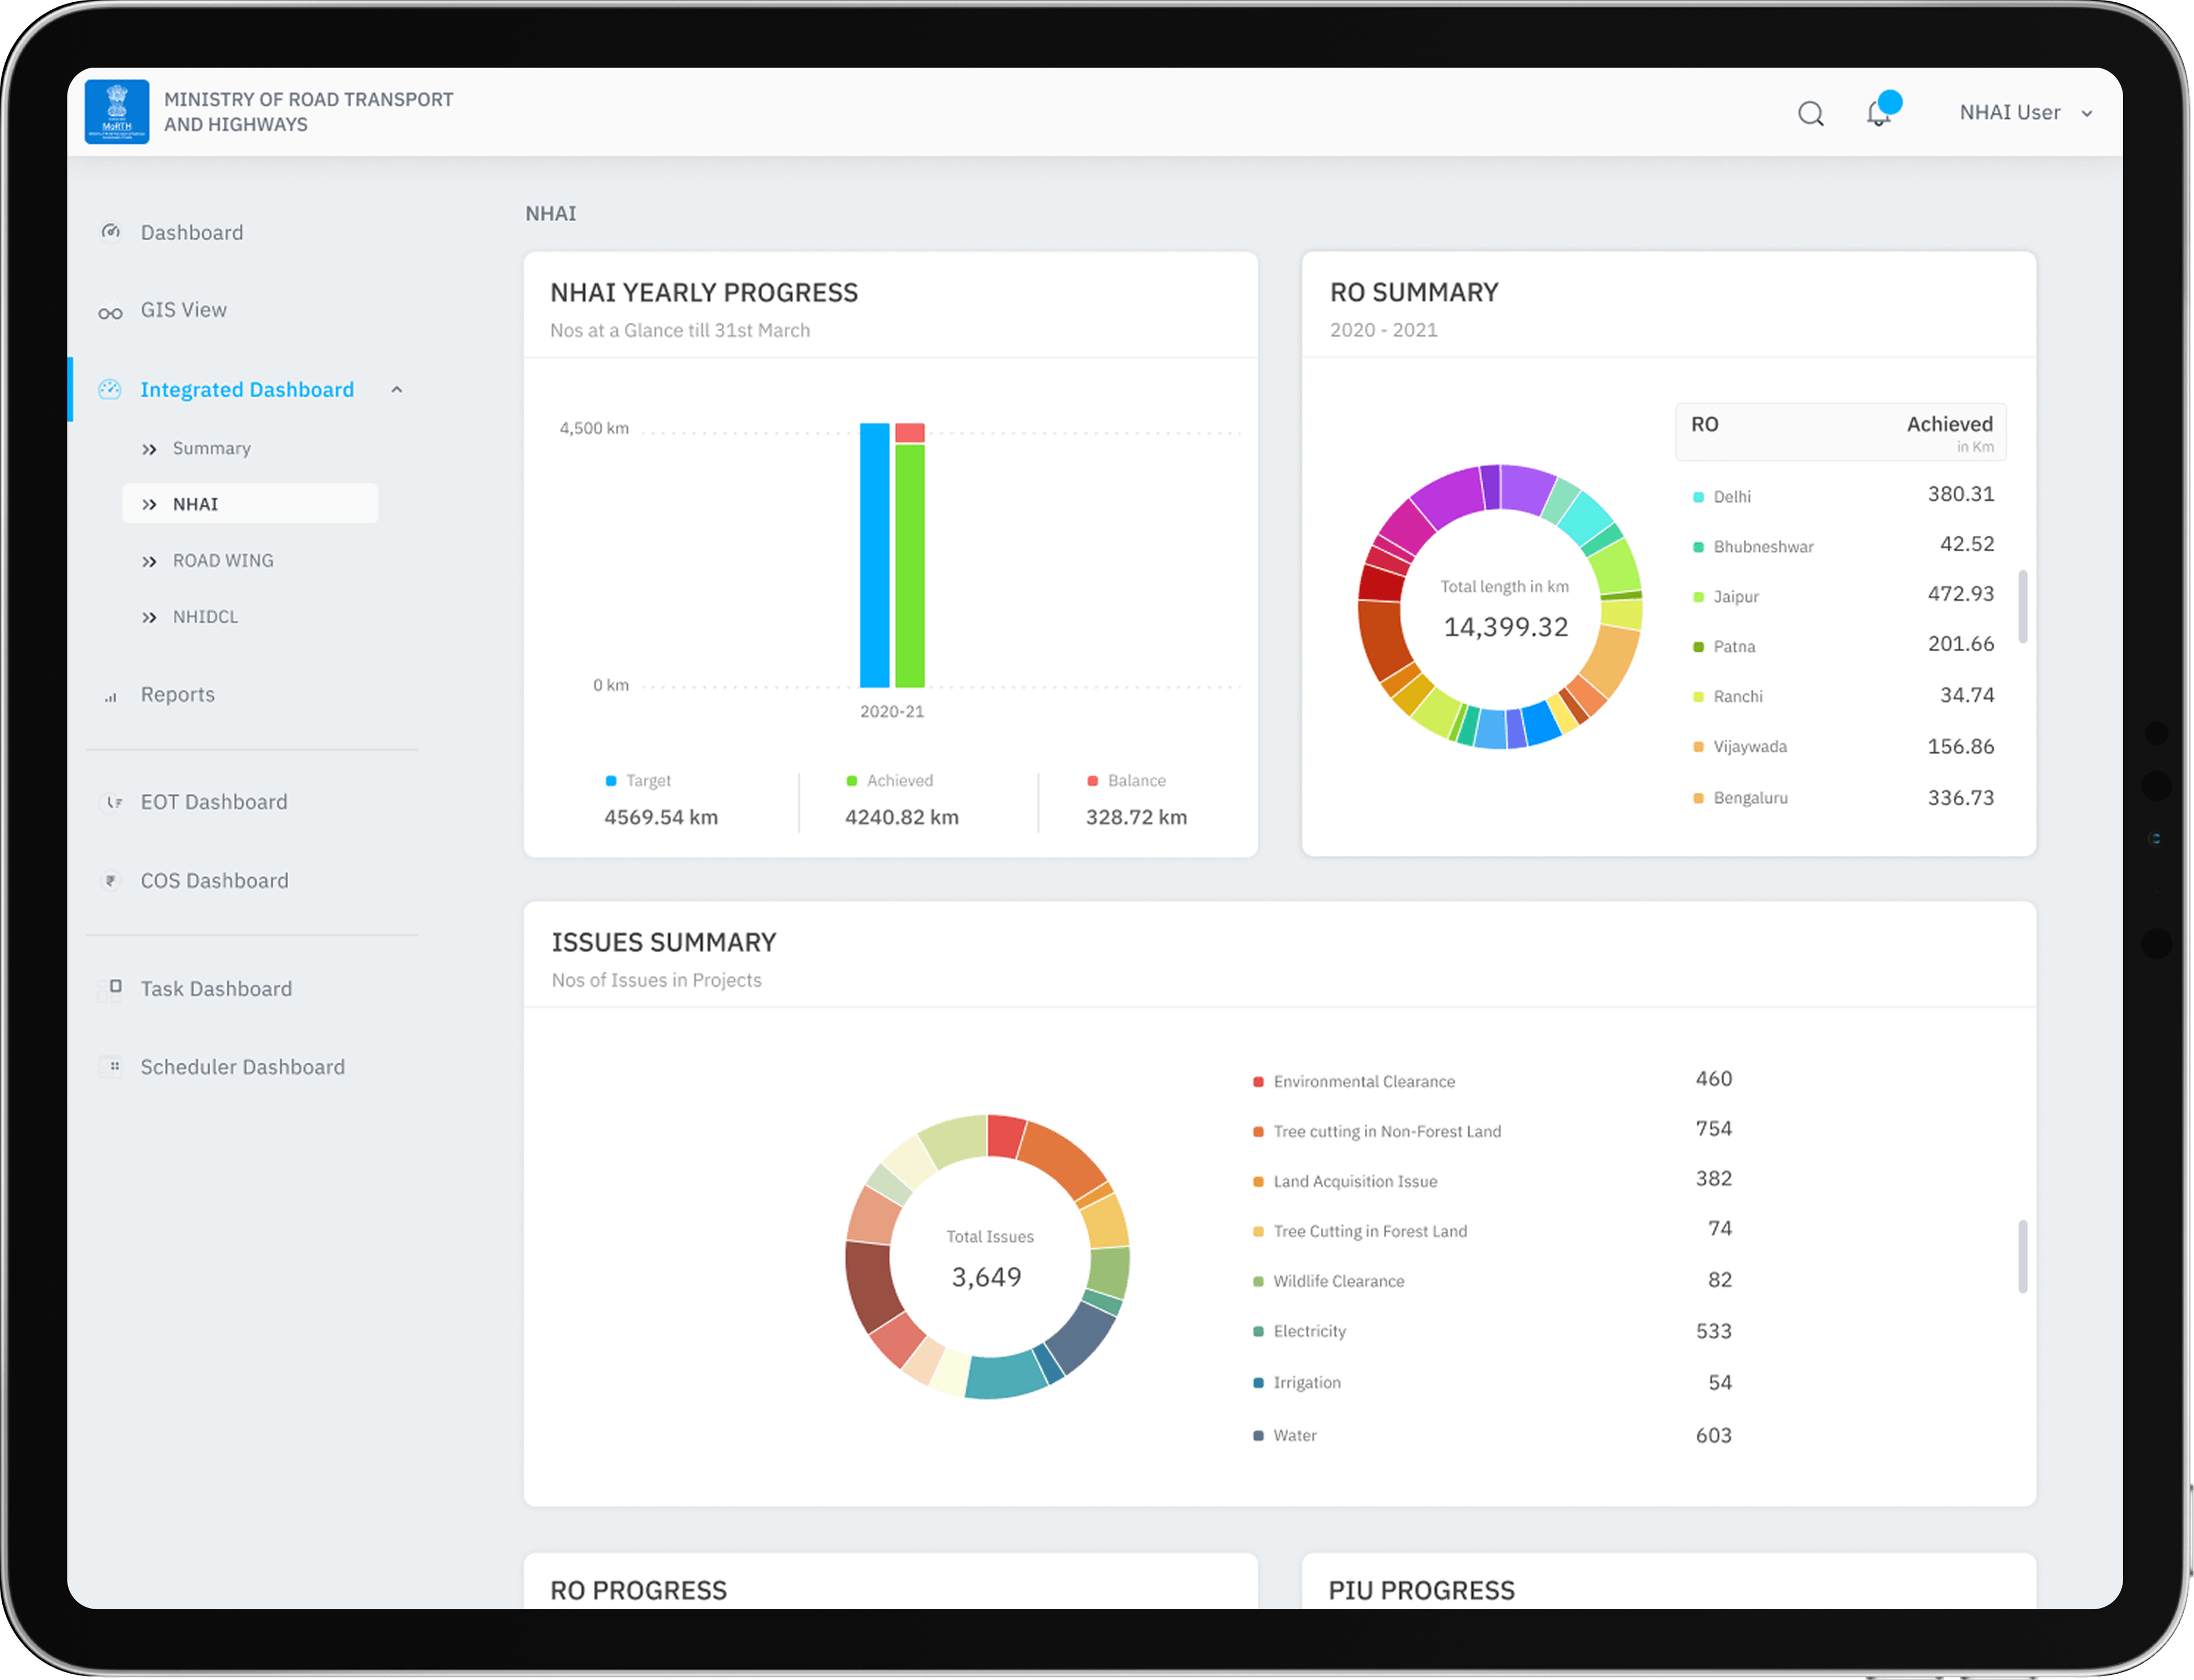Viewport: 2194px width, 1680px height.
Task: Collapse the Integrated Dashboard chevron
Action: [x=397, y=389]
